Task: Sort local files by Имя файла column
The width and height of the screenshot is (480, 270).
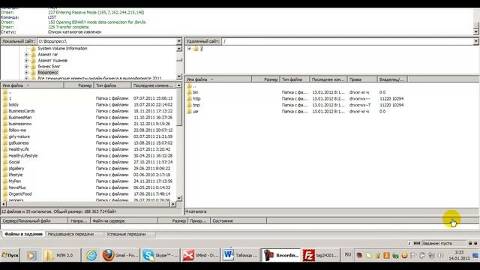Action: pyautogui.click(x=32, y=85)
